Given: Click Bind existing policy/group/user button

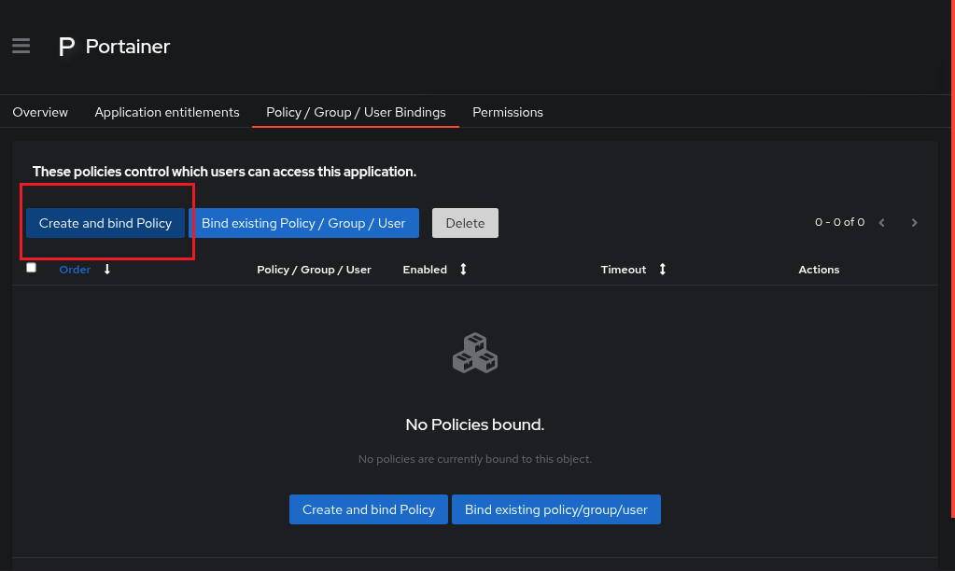Looking at the screenshot, I should [x=556, y=509].
